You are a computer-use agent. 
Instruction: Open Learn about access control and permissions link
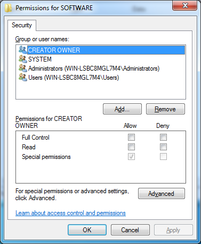(x=70, y=213)
